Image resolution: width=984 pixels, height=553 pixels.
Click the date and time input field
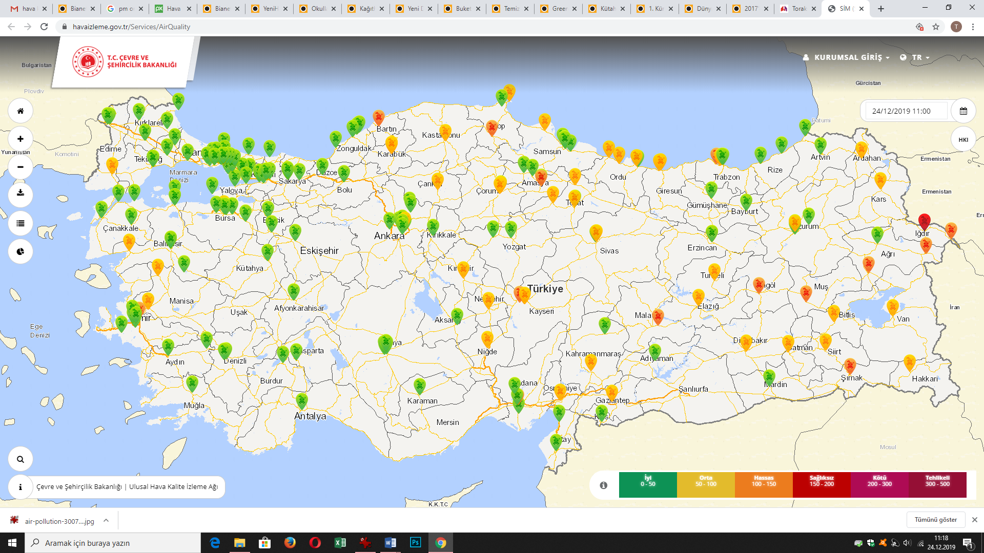[906, 111]
